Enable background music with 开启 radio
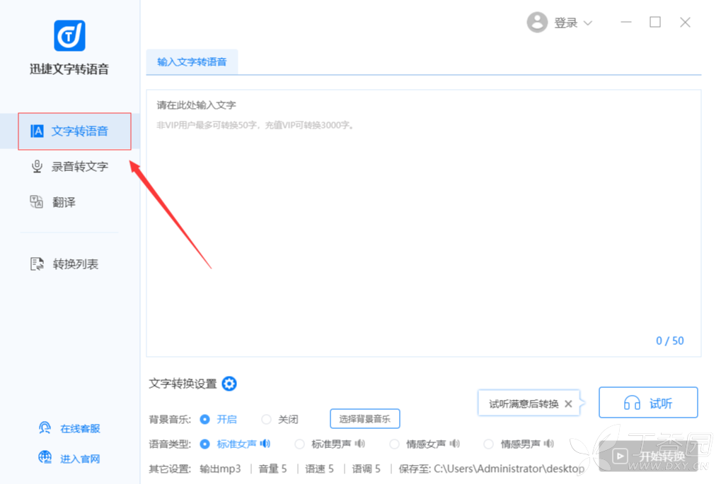The image size is (721, 484). (x=205, y=419)
